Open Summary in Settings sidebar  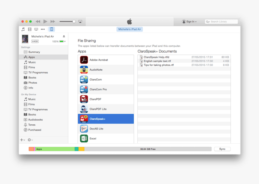tap(44, 52)
